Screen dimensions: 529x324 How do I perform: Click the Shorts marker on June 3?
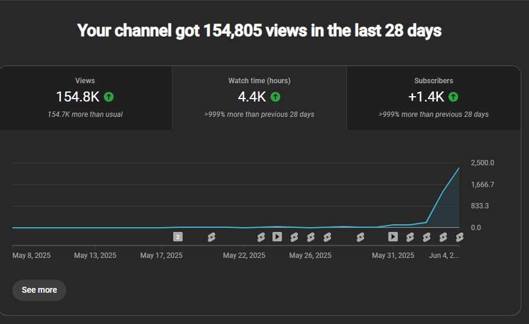pos(443,237)
